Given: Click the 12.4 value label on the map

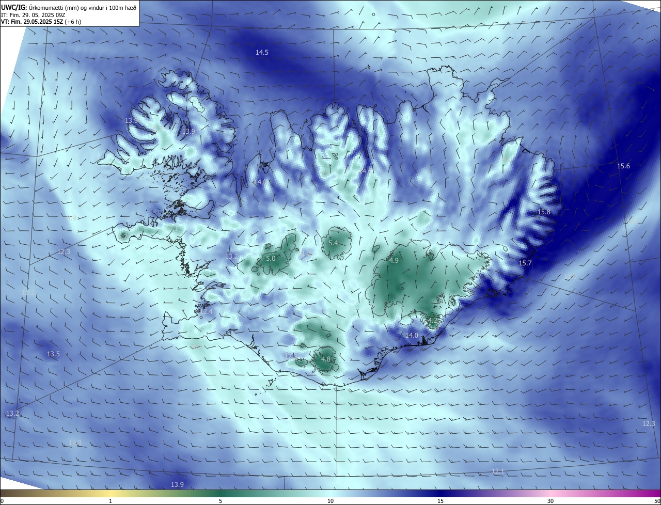Looking at the screenshot, I should [206, 312].
